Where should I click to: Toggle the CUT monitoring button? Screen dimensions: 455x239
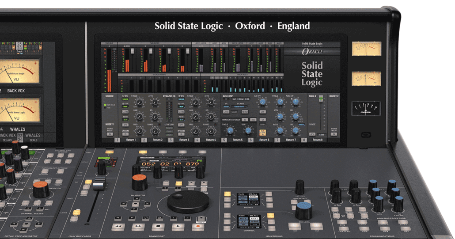pyautogui.click(x=316, y=226)
